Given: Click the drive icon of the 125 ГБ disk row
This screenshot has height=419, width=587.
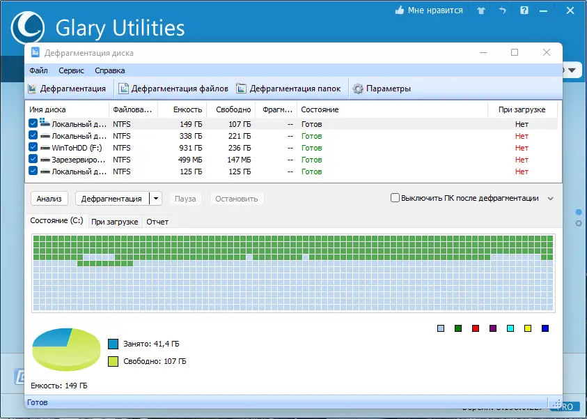Looking at the screenshot, I should pos(45,172).
